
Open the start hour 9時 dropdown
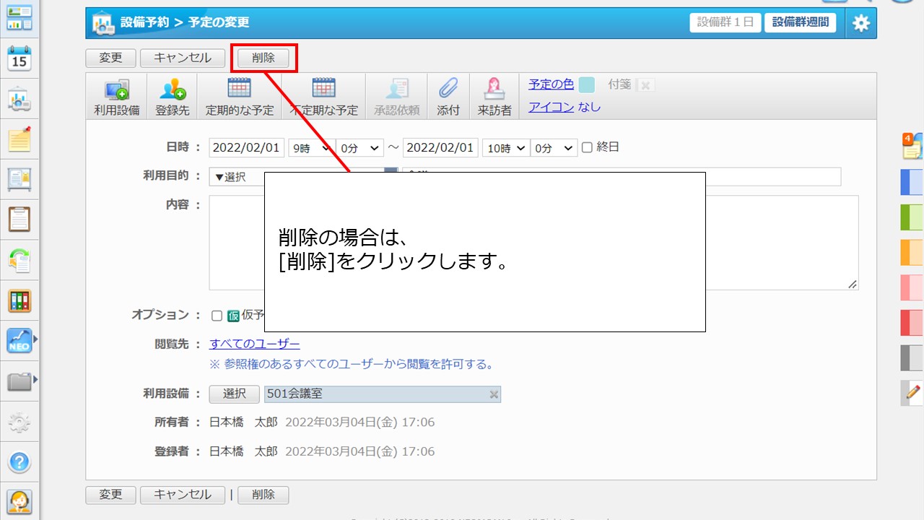click(x=310, y=147)
